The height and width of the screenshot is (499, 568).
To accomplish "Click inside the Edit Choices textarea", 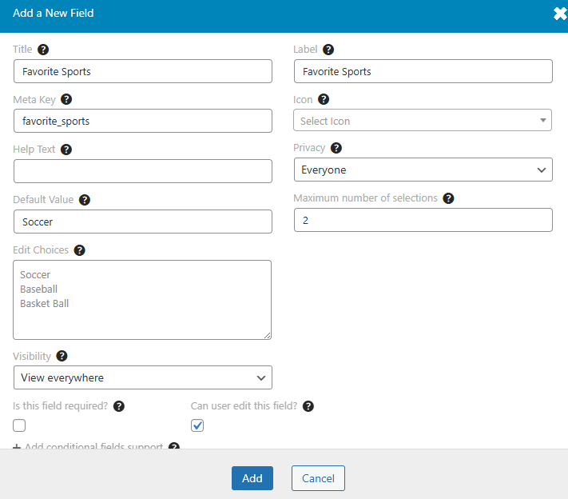I will point(142,300).
